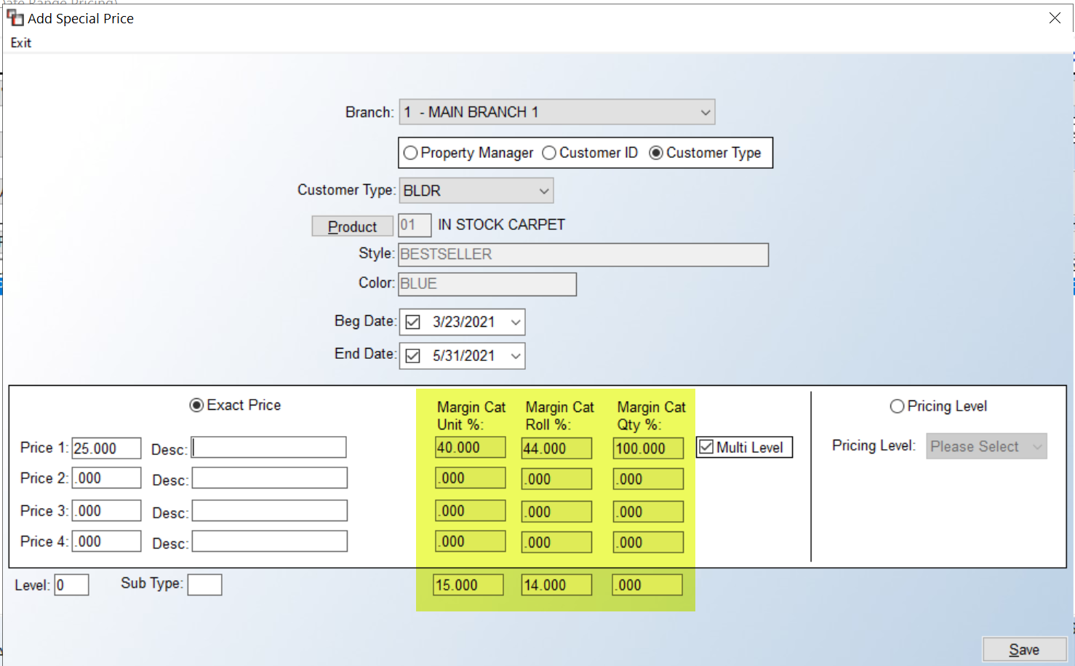1075x666 pixels.
Task: Open the Customer Type BLDR dropdown
Action: click(476, 191)
